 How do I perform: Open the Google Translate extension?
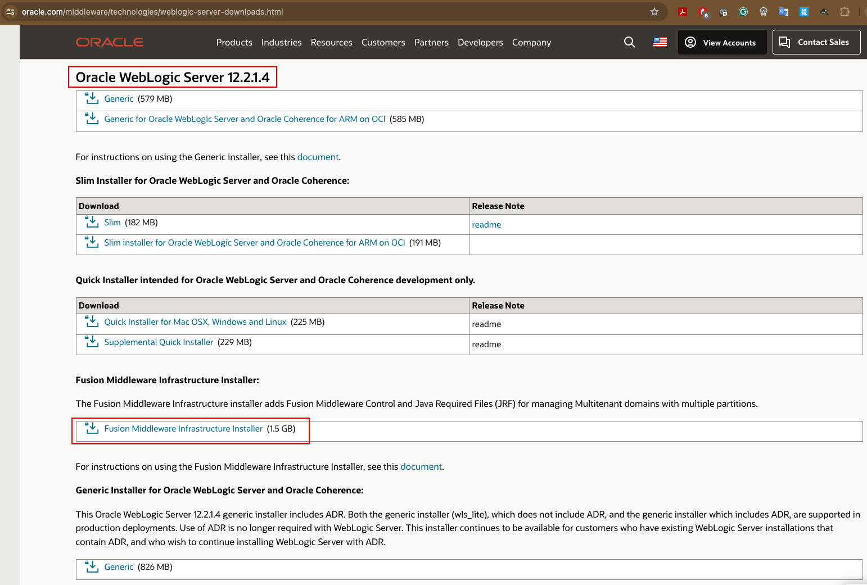tap(783, 12)
